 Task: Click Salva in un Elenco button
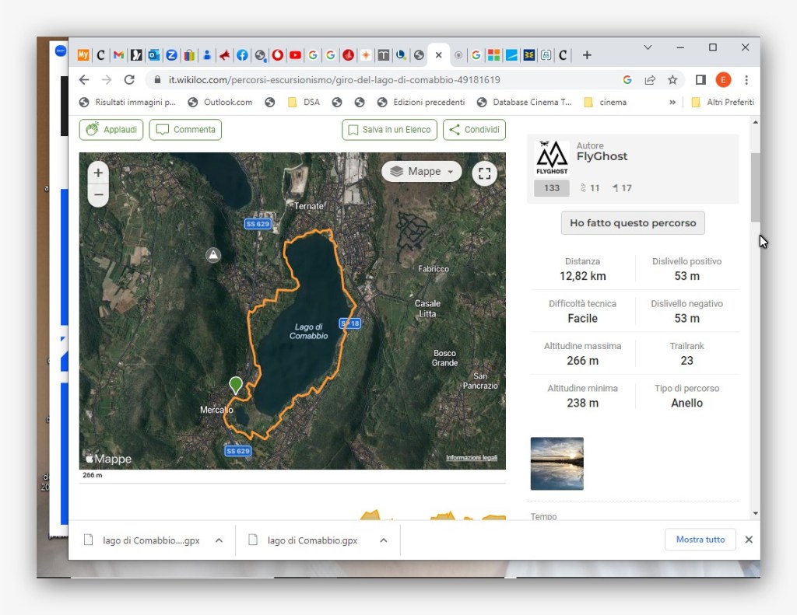[x=389, y=130]
